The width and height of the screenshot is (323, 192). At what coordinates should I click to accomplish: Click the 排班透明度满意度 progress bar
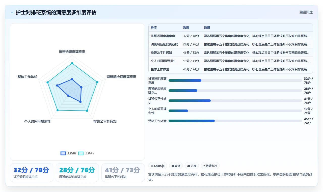(235, 80)
